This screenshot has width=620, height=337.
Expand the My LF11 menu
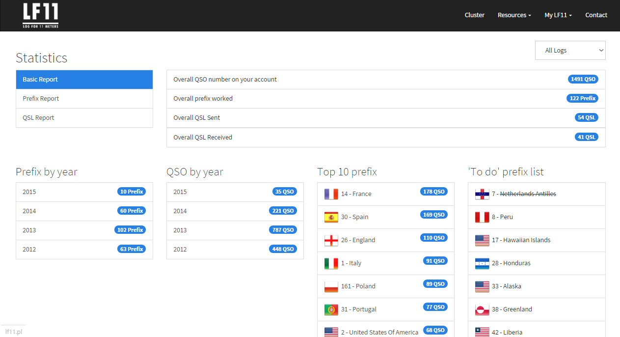point(558,15)
